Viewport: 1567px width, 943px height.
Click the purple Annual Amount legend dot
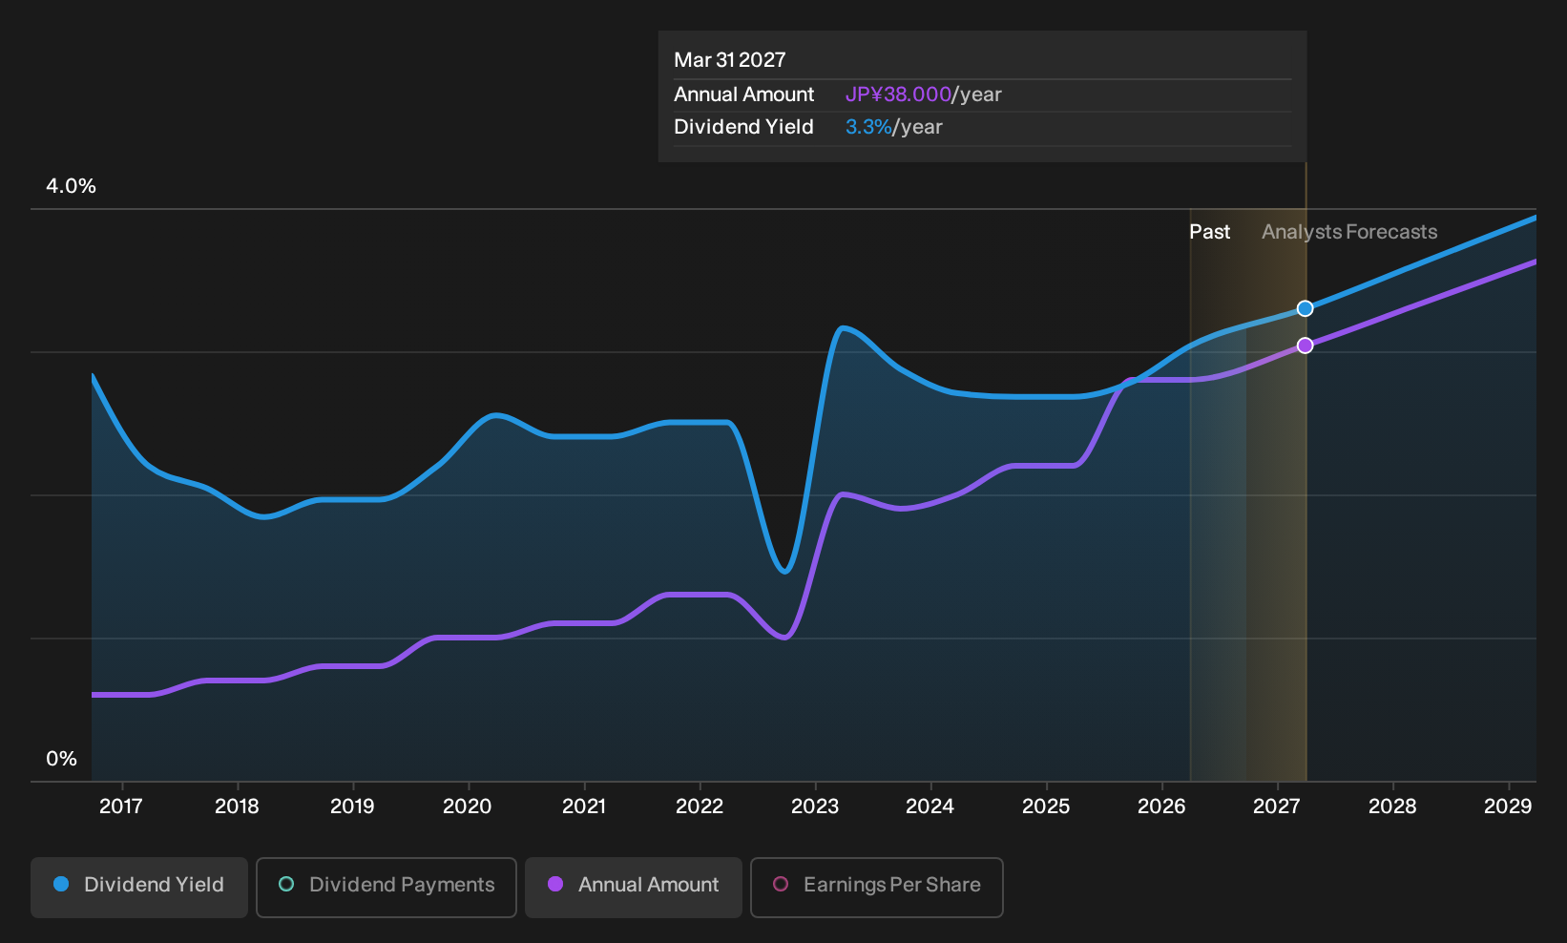(555, 884)
